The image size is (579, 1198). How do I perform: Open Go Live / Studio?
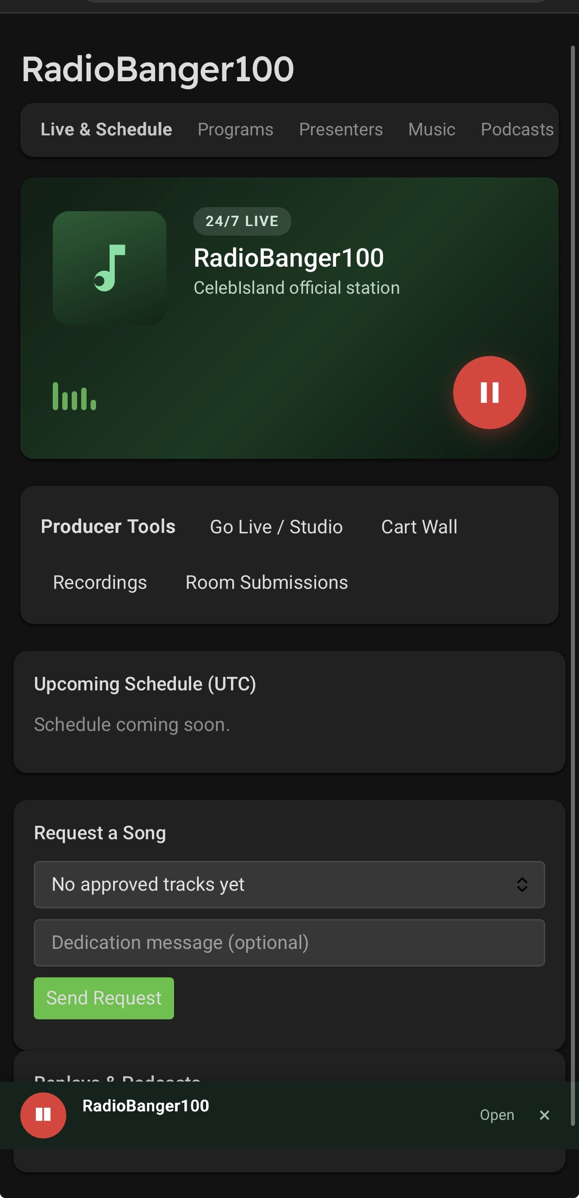(x=276, y=527)
